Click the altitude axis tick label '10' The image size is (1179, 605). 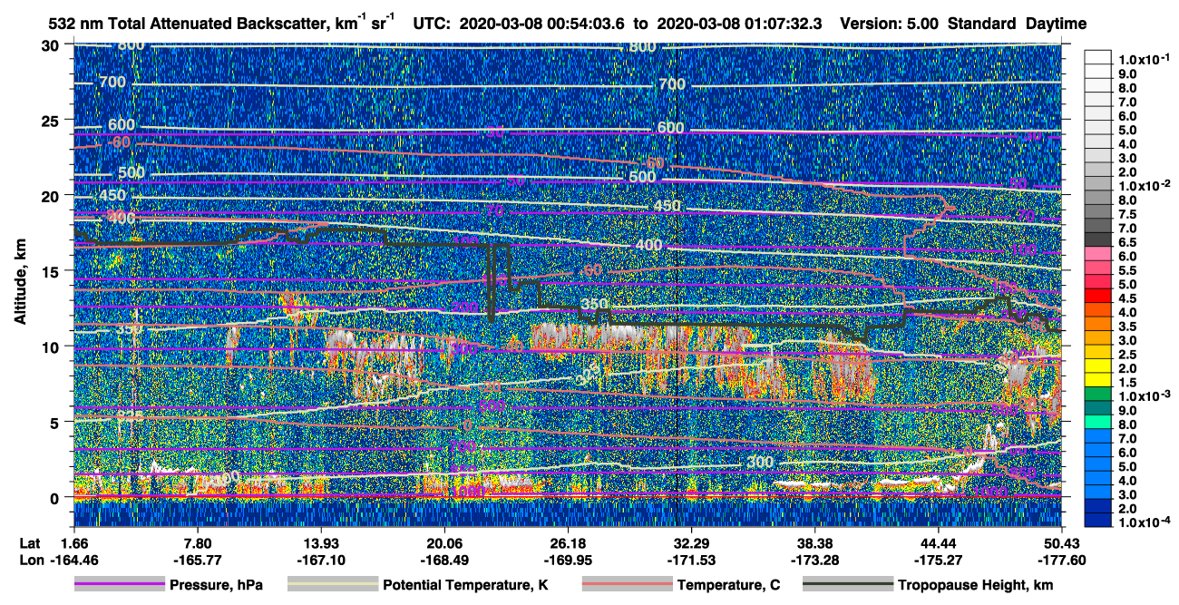coord(51,346)
